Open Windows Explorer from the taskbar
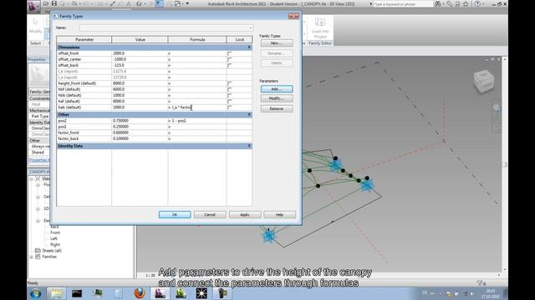The height and width of the screenshot is (300, 535). click(56, 293)
